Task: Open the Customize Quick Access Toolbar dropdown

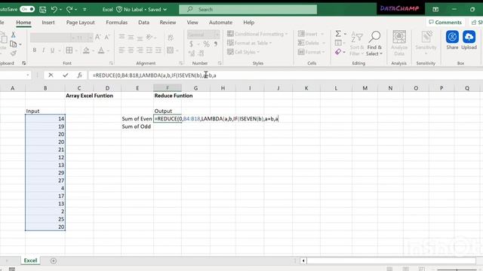Action: click(x=85, y=10)
